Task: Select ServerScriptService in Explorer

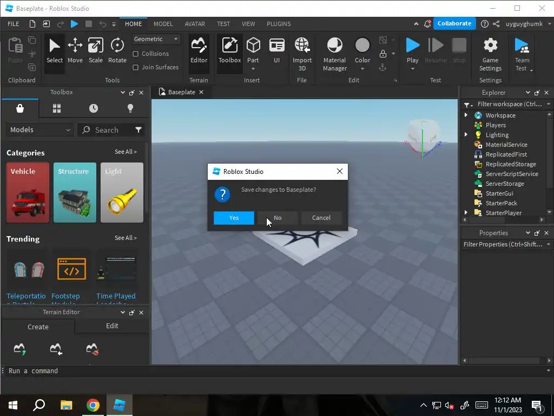Action: point(511,174)
